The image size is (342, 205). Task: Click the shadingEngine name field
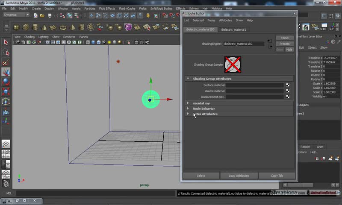[x=244, y=44]
